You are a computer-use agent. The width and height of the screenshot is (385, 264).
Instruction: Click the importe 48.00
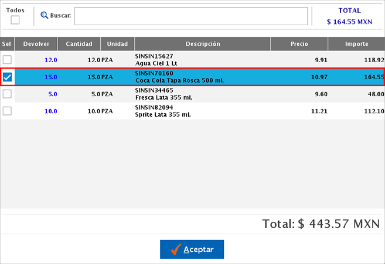(376, 94)
